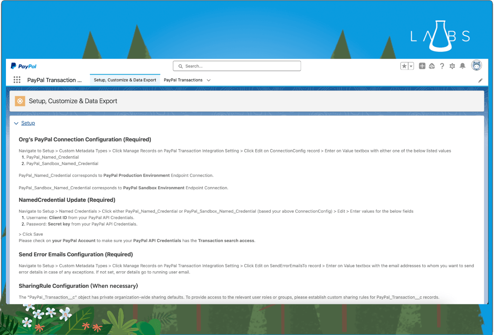Open the help question mark menu
The height and width of the screenshot is (335, 494).
442,66
